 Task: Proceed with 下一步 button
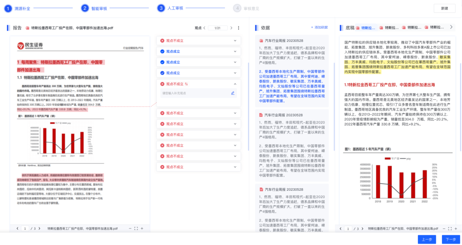click(451, 239)
